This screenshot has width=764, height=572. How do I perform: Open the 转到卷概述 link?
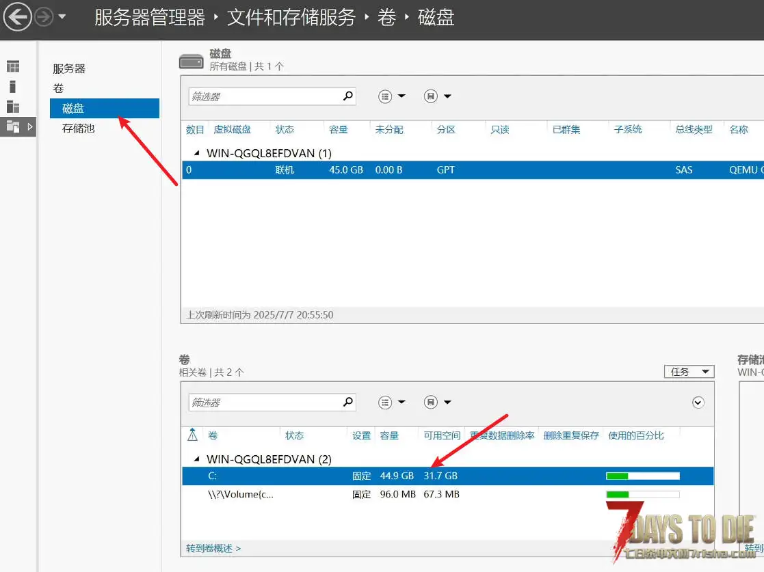(x=213, y=548)
